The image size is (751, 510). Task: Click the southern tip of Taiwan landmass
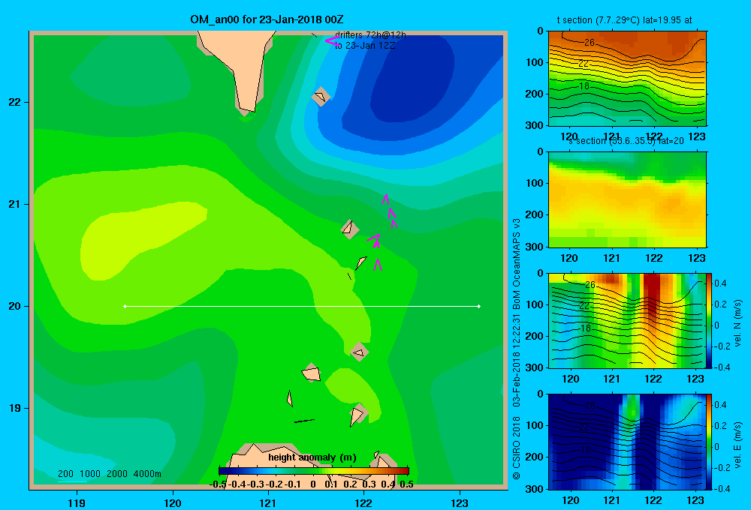pyautogui.click(x=247, y=109)
